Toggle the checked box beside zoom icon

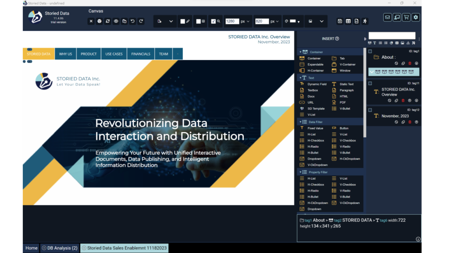click(214, 21)
